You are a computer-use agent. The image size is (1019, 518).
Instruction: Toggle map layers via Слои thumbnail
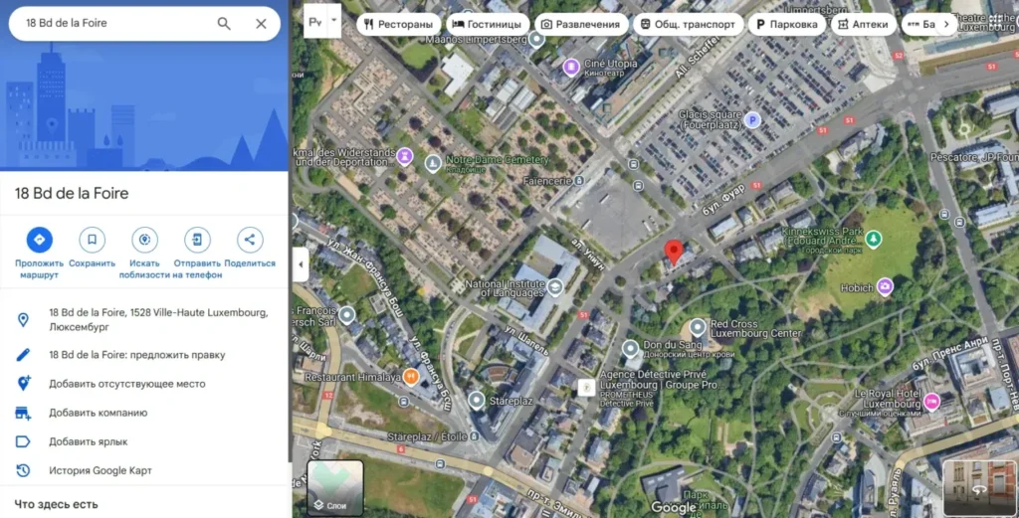[335, 487]
